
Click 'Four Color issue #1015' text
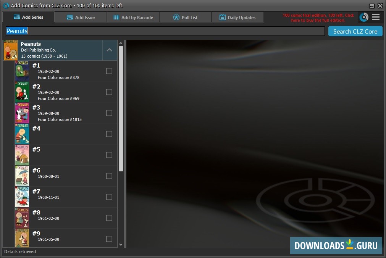point(60,119)
